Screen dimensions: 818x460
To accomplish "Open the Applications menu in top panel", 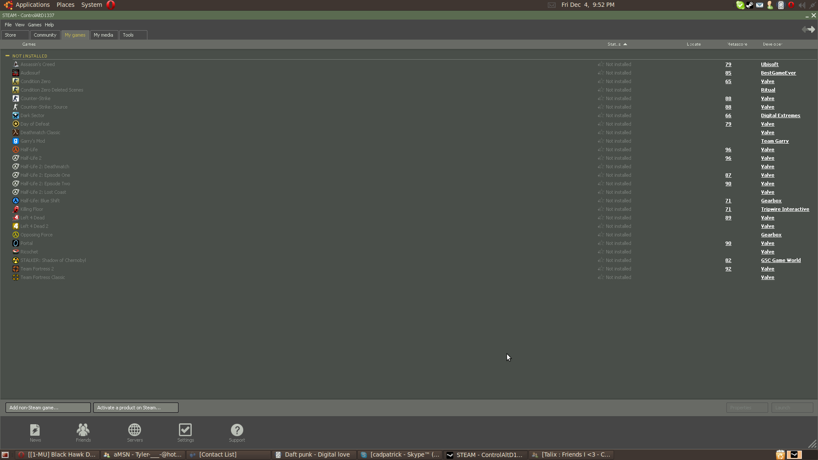I will click(32, 5).
